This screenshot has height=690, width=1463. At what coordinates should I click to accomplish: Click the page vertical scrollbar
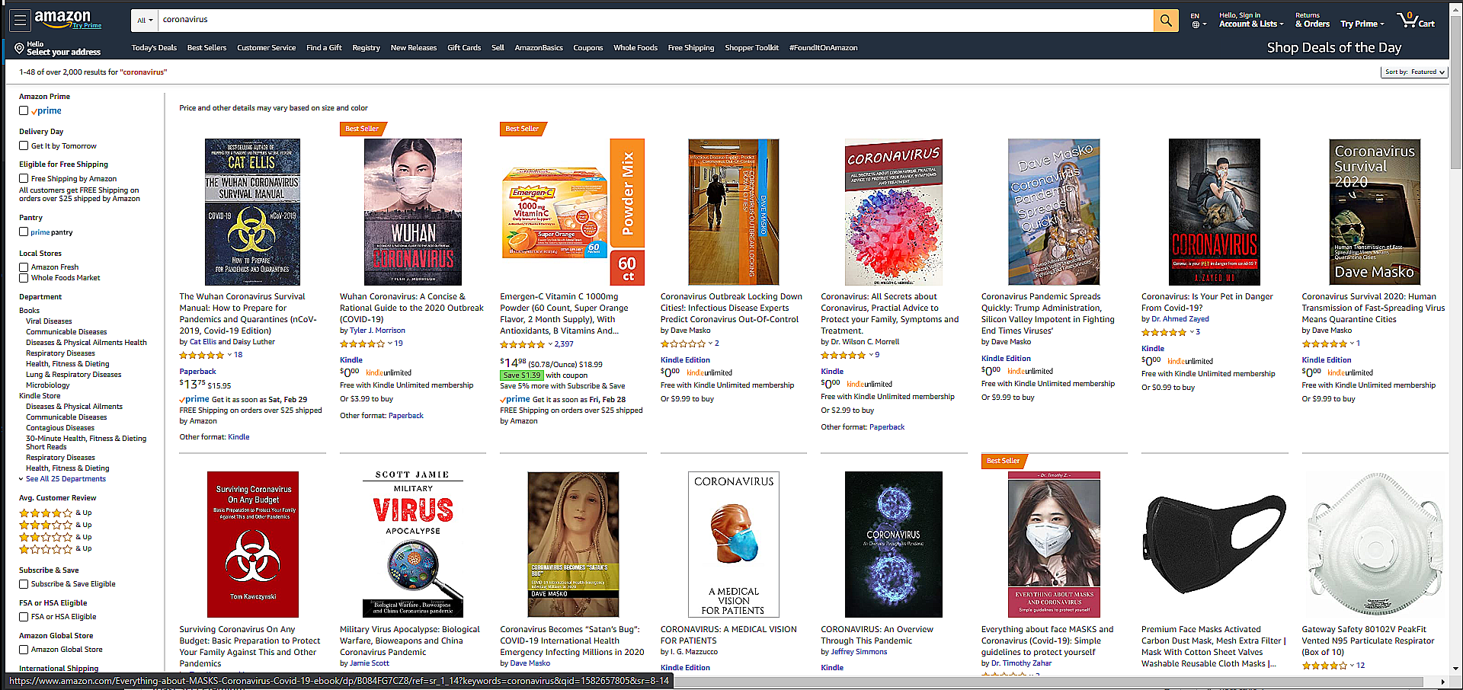(x=1456, y=343)
